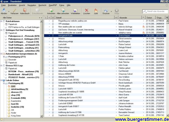Select Forderungsmanagement GmbH message
The width and height of the screenshot is (169, 122).
pos(105,100)
